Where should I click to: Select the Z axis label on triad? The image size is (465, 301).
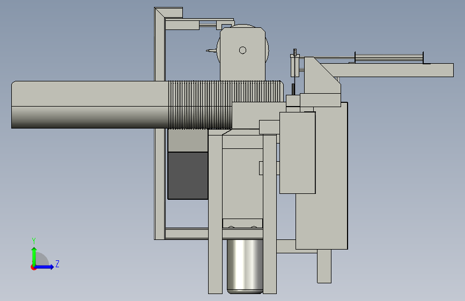[x=57, y=264]
